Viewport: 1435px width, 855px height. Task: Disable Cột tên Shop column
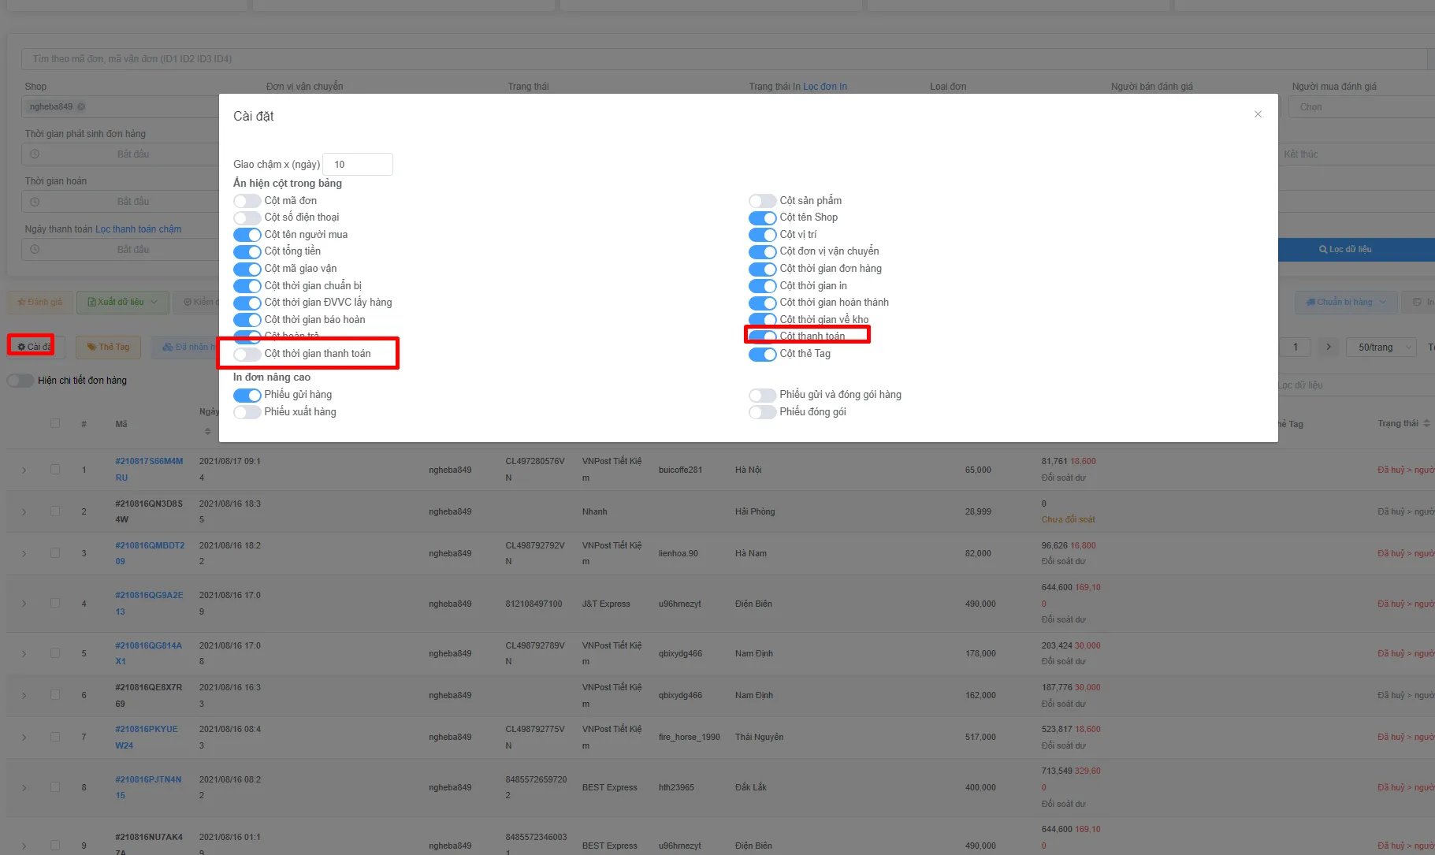click(x=762, y=217)
